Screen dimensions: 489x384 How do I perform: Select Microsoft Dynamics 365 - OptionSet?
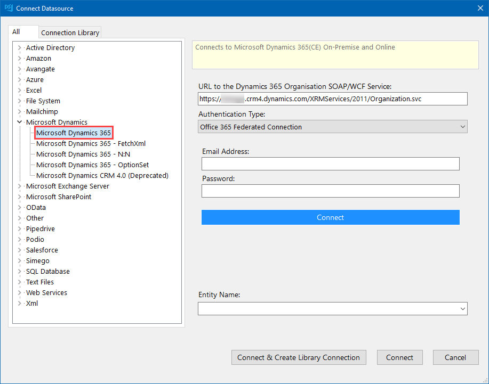[92, 165]
